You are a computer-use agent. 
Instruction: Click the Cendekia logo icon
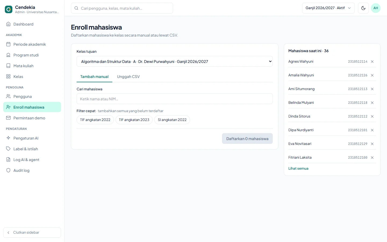(x=9, y=9)
